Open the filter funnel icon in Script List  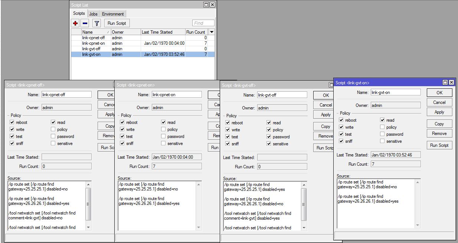click(96, 23)
